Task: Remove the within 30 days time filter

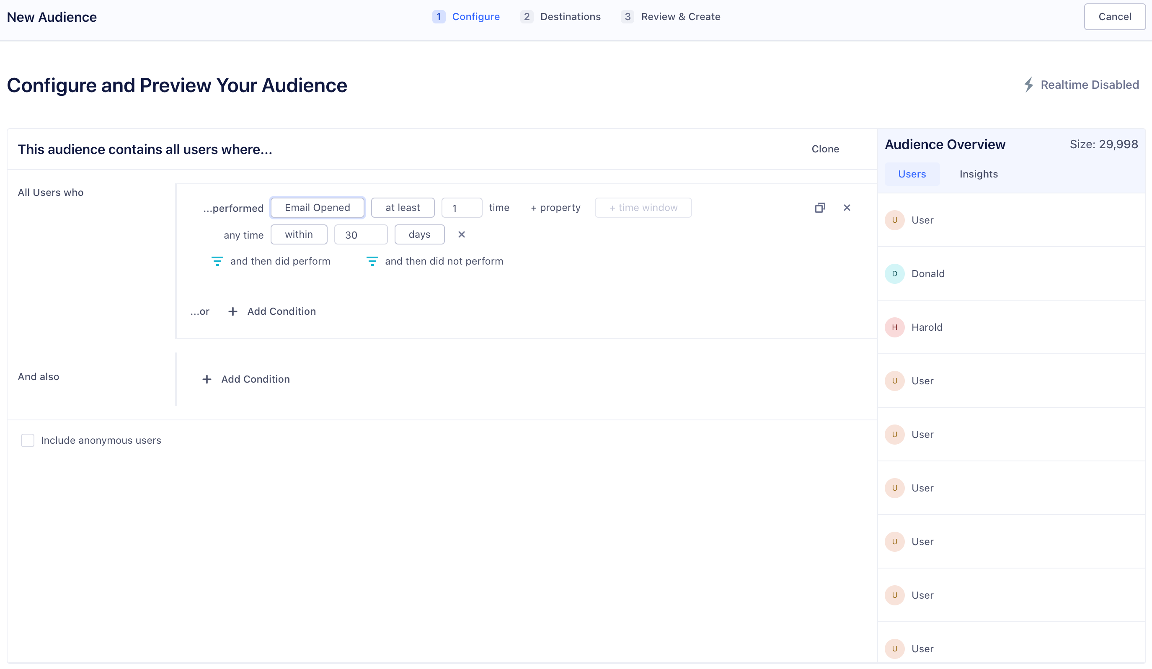Action: [x=461, y=234]
